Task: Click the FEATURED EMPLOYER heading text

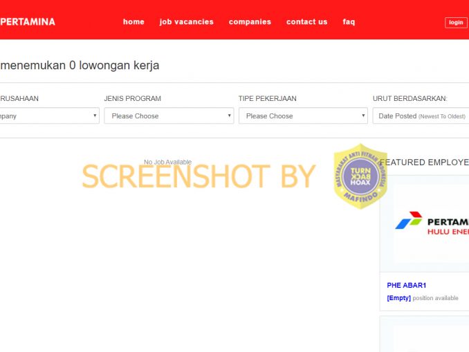Action: 425,163
